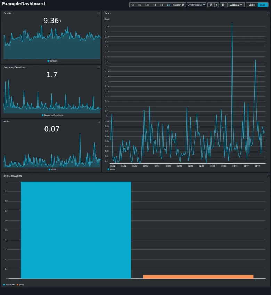Click the blue Invocations bar
The image size is (271, 295).
click(x=76, y=229)
